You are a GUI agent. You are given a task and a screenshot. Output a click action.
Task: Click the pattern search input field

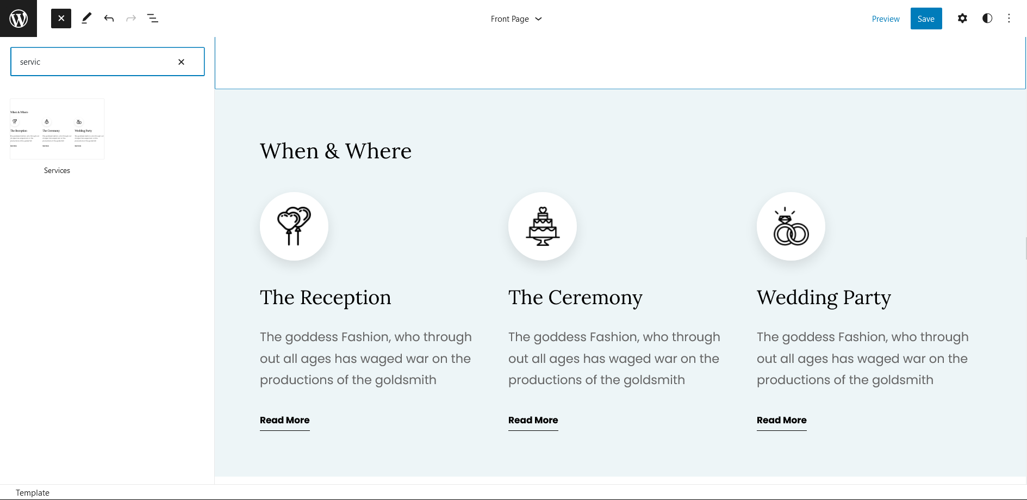[x=92, y=62]
